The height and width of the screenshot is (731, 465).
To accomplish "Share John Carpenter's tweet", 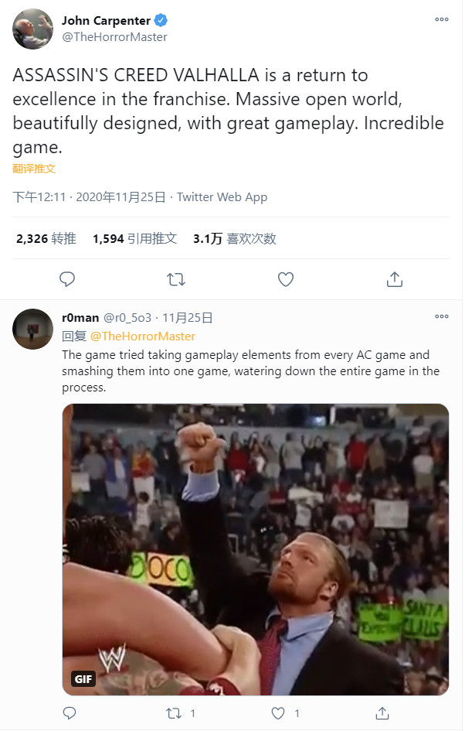I will pos(394,279).
